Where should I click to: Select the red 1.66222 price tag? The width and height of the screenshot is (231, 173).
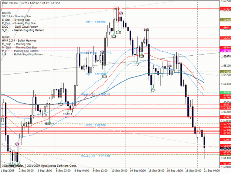coord(225,38)
